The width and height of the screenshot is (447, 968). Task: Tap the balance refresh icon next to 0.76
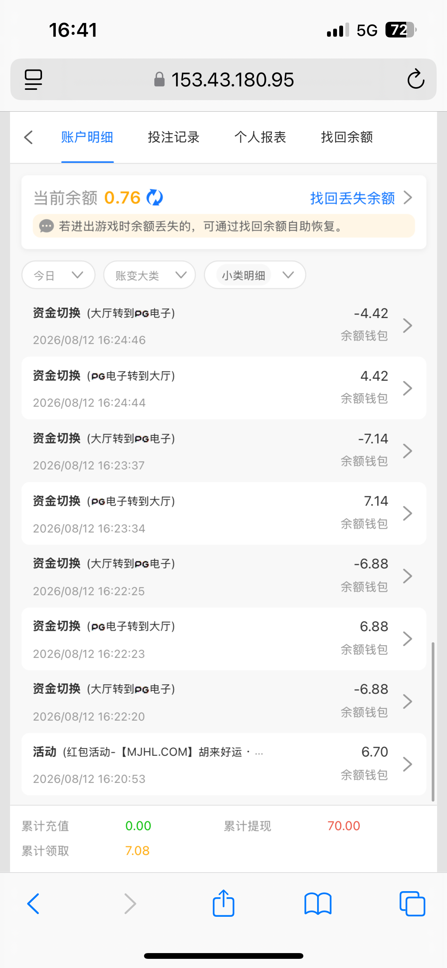[x=155, y=198]
